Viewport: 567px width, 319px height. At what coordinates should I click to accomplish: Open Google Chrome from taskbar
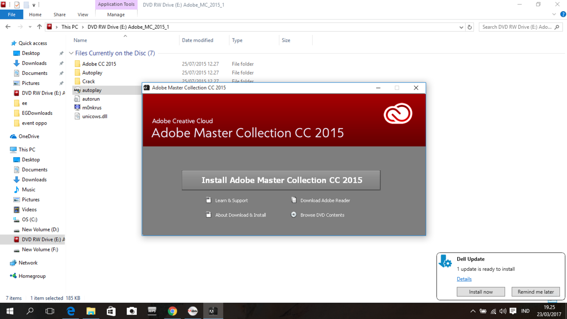click(x=172, y=311)
